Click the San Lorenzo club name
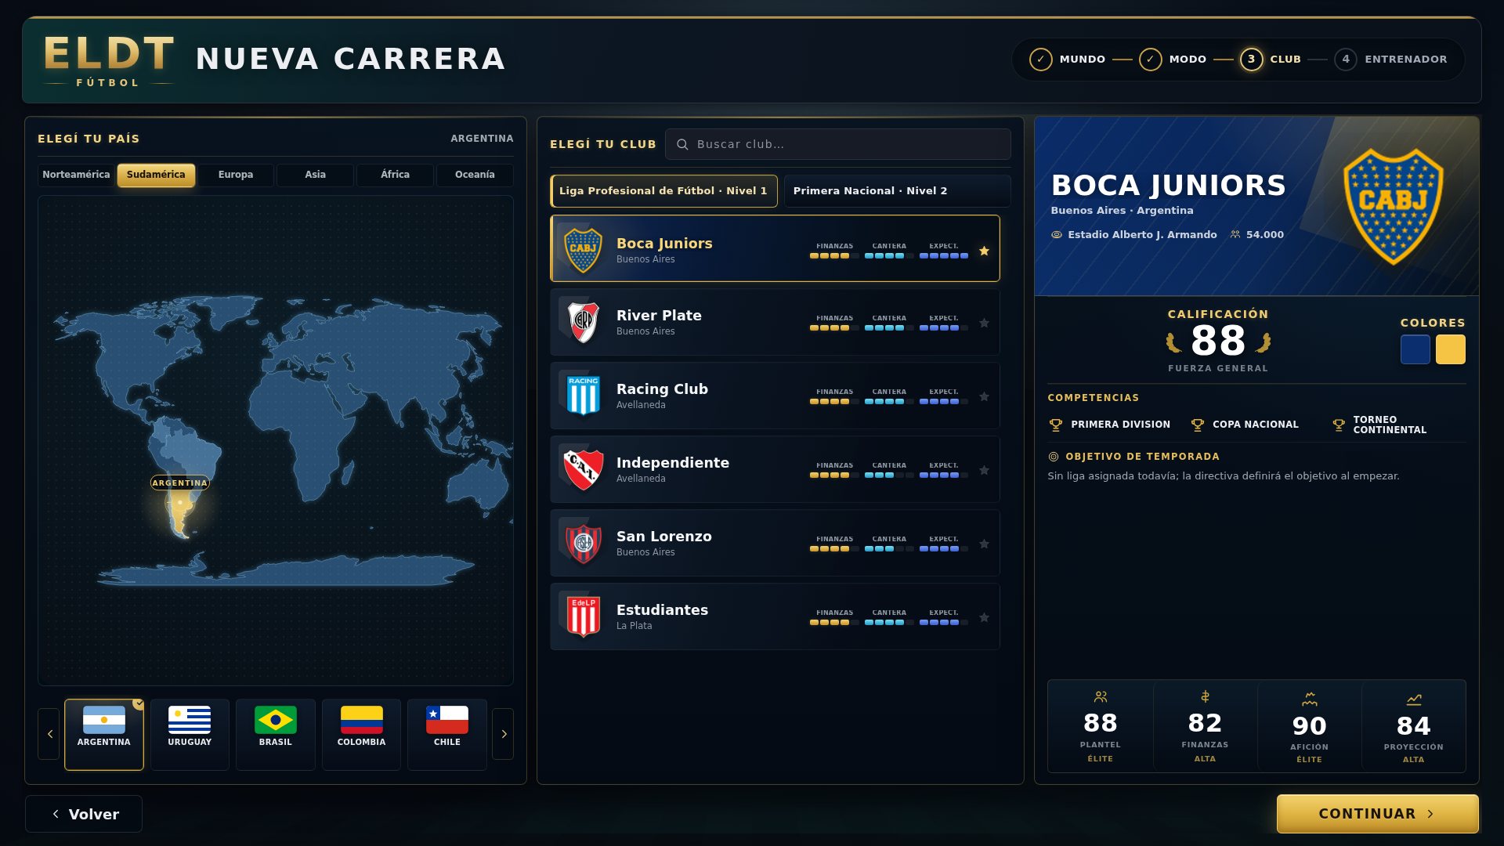 click(x=664, y=537)
